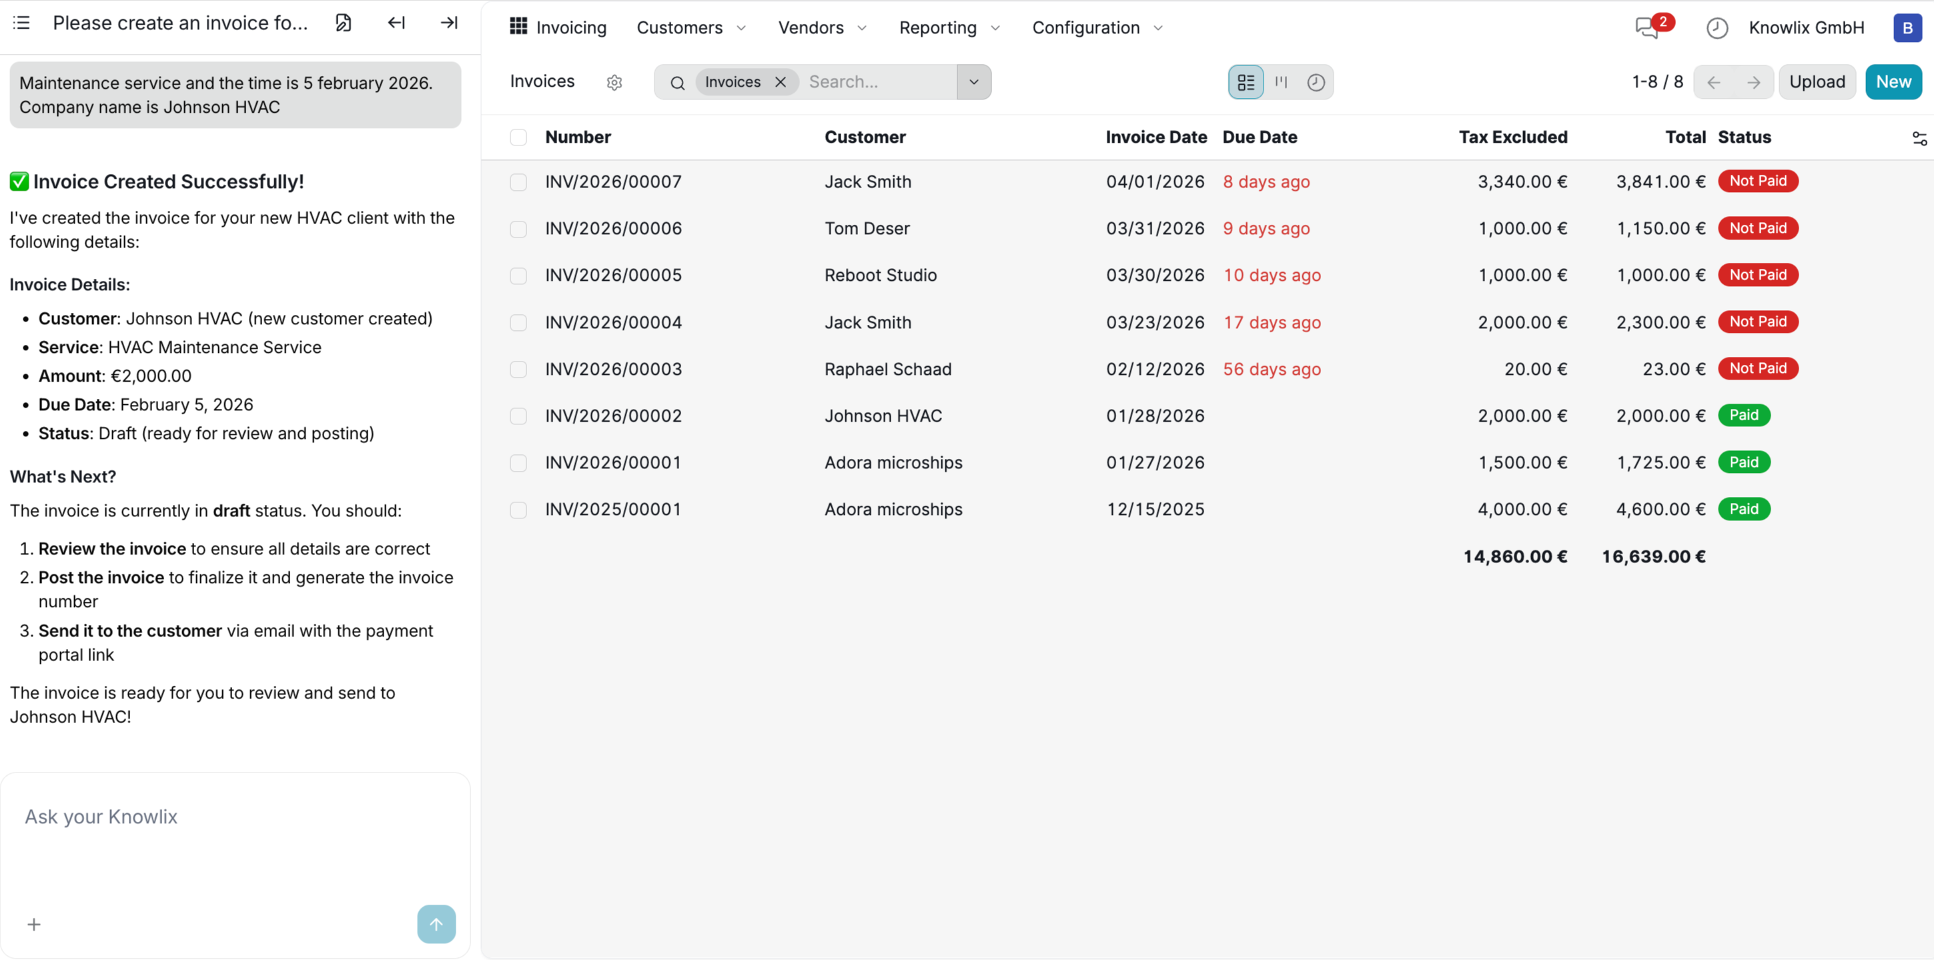Open the Reporting dropdown menu

[949, 28]
